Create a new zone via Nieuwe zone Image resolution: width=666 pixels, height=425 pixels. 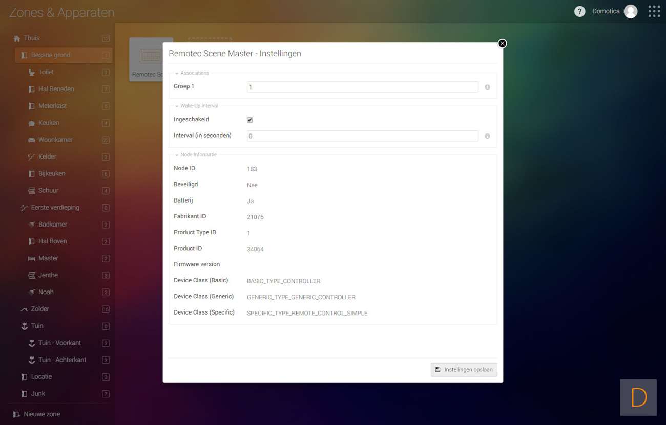pos(42,414)
